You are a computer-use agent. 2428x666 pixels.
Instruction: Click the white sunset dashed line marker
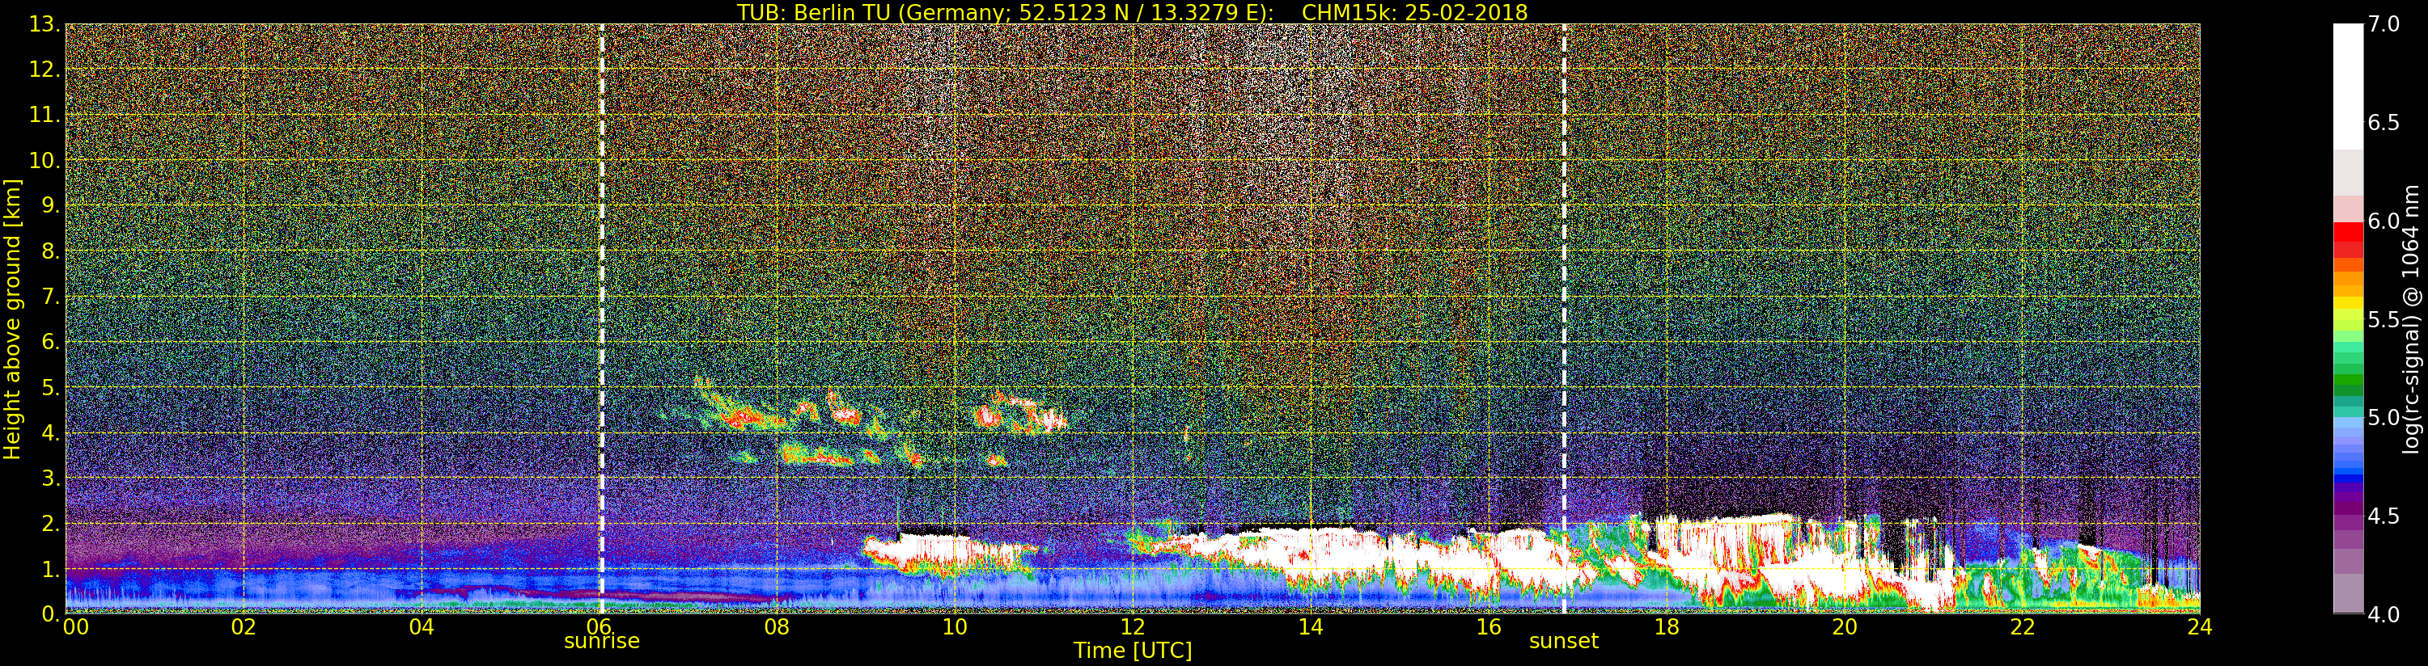click(x=1564, y=318)
